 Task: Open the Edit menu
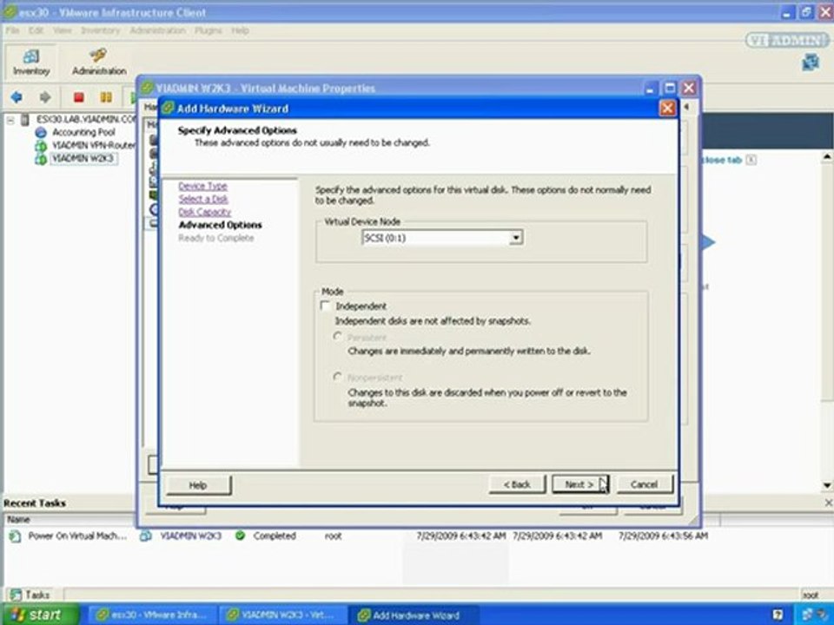click(x=36, y=30)
